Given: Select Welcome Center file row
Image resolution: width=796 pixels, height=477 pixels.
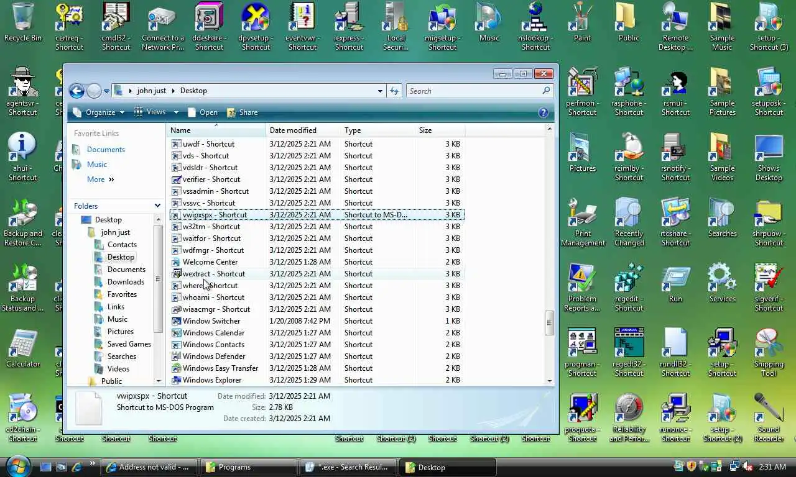Looking at the screenshot, I should [316, 262].
